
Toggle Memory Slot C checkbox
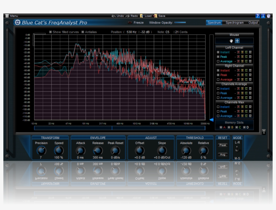coord(237,127)
